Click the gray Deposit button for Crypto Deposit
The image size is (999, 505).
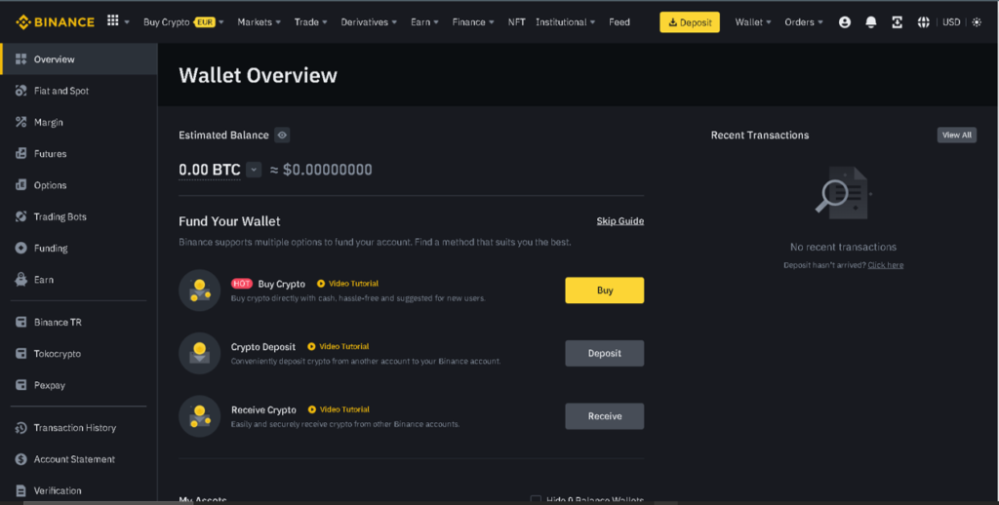pos(604,354)
